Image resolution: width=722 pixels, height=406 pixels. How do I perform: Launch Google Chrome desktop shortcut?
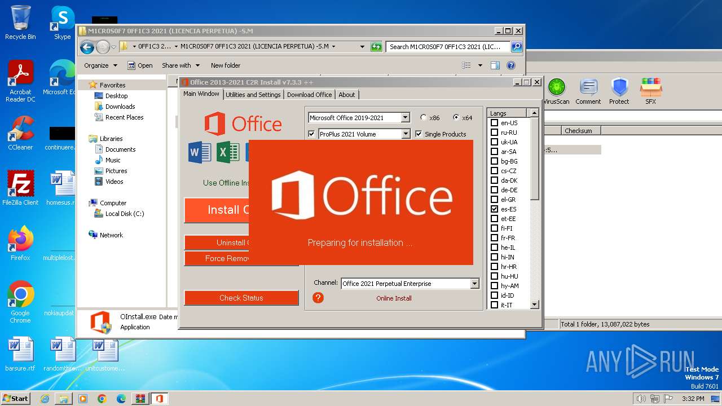pos(20,302)
